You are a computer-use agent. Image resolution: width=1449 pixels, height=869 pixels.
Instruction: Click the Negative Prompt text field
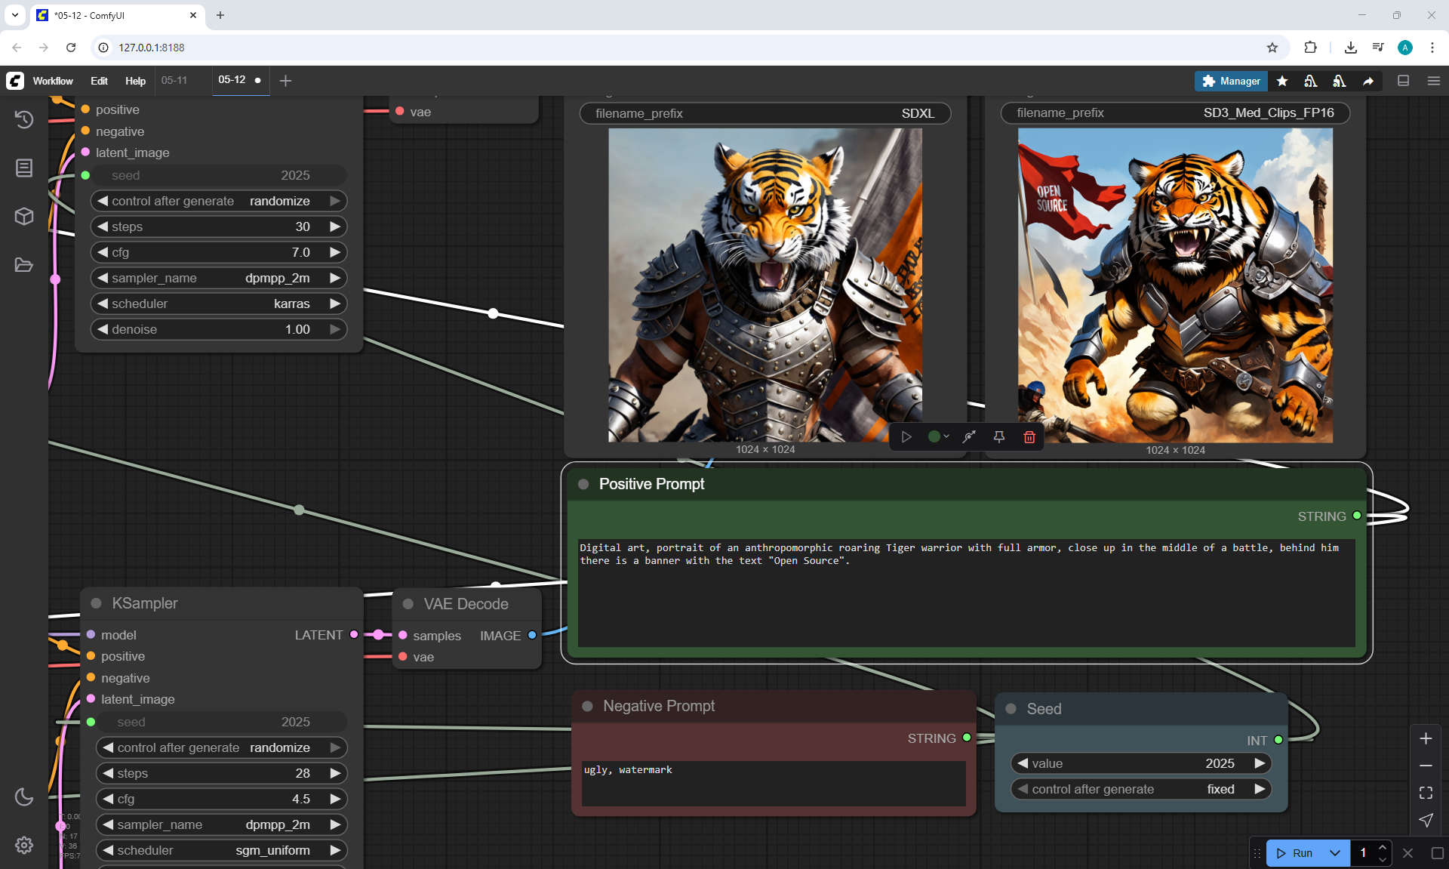[773, 782]
